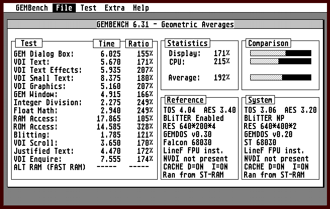Click the Comparison panel heading
330x209 pixels.
pos(268,43)
